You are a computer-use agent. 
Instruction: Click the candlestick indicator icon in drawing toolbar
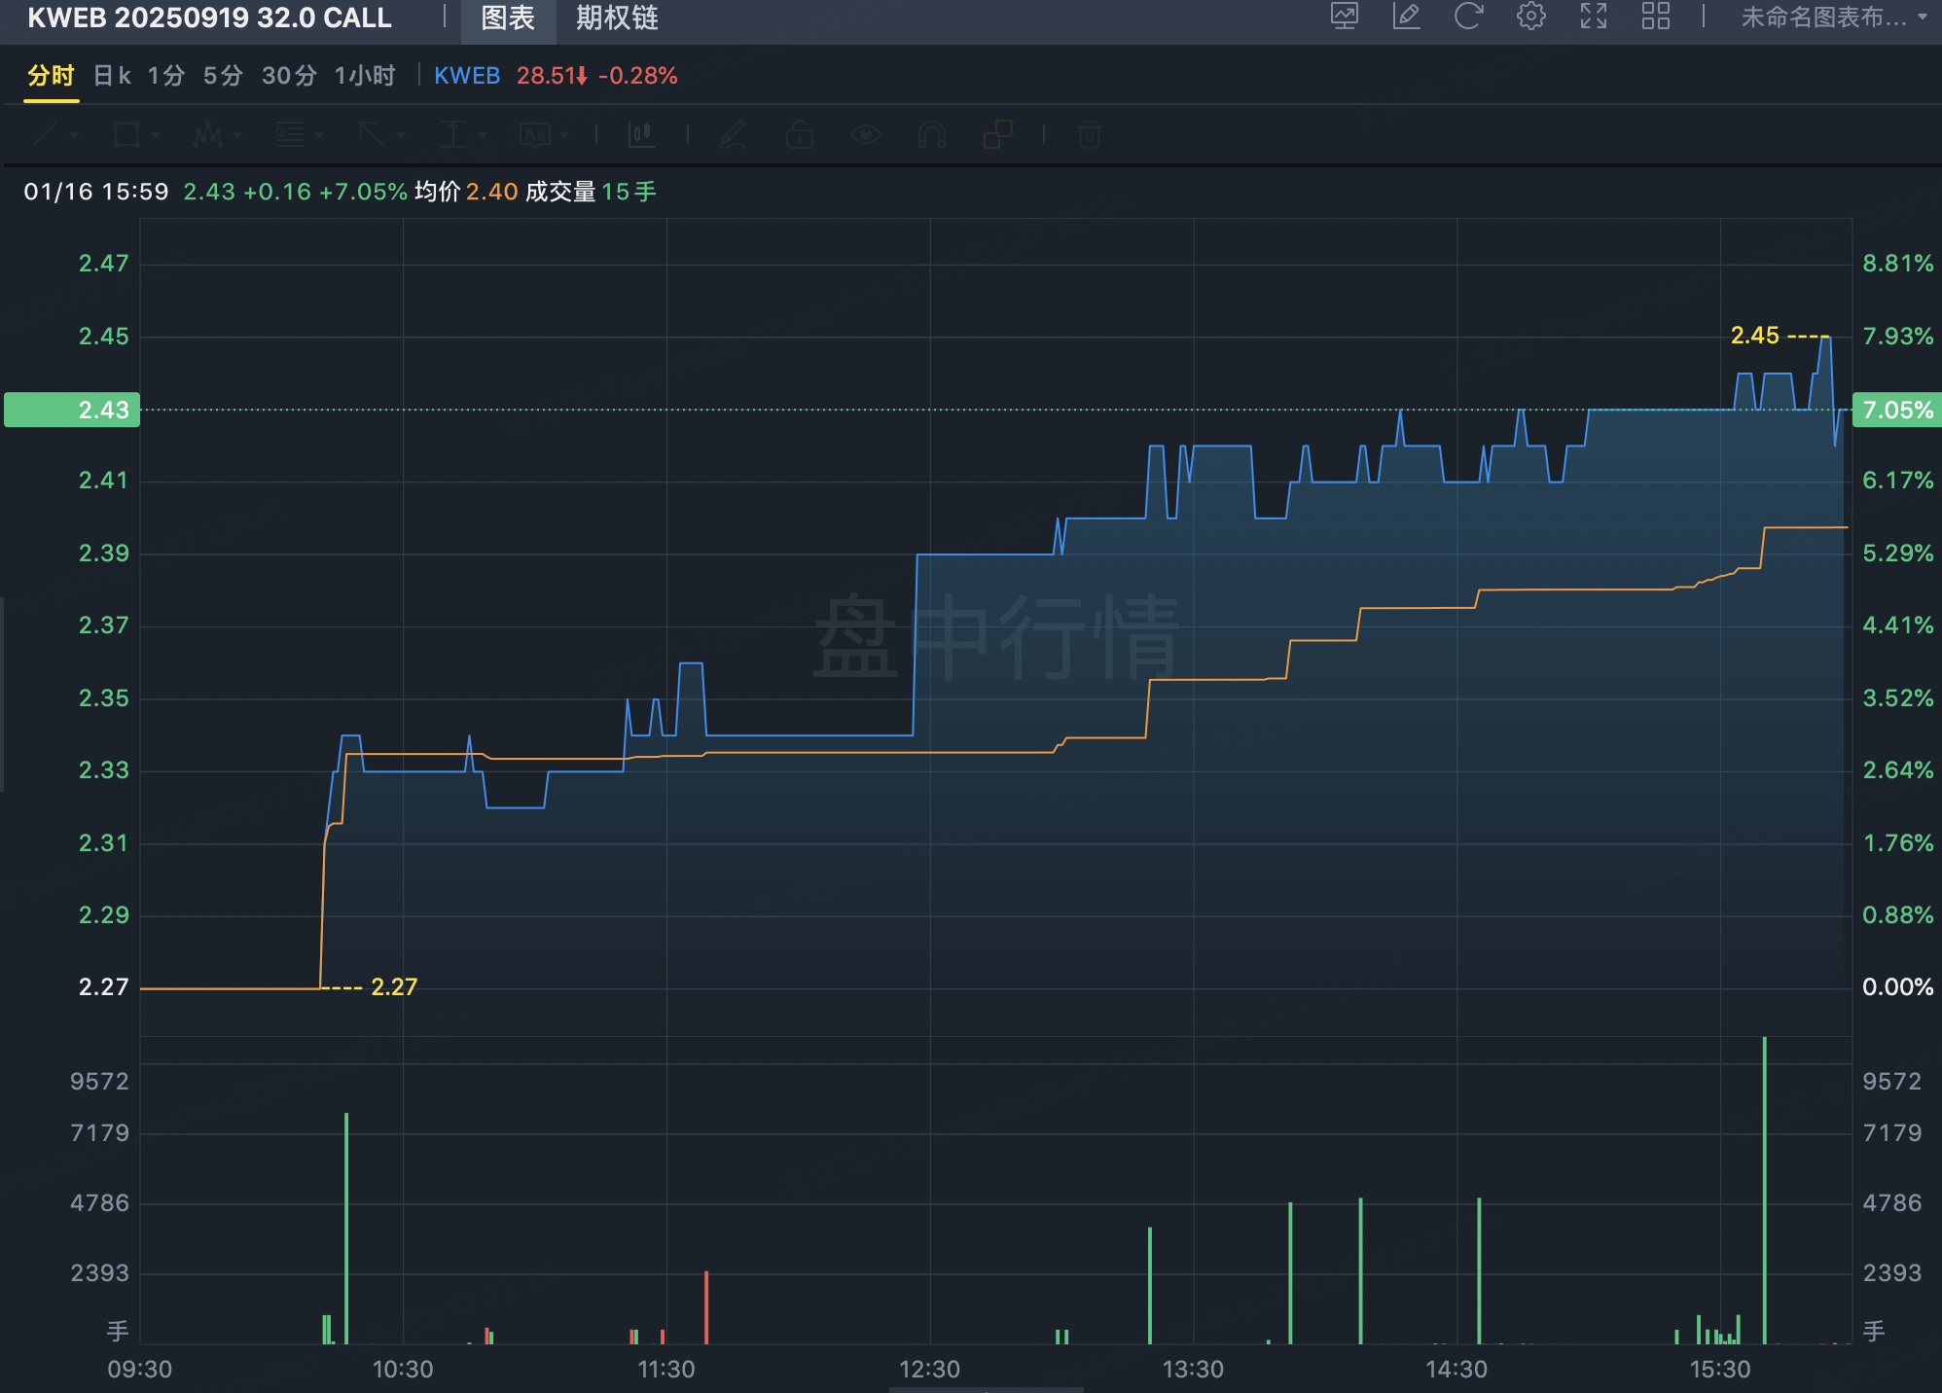point(642,134)
